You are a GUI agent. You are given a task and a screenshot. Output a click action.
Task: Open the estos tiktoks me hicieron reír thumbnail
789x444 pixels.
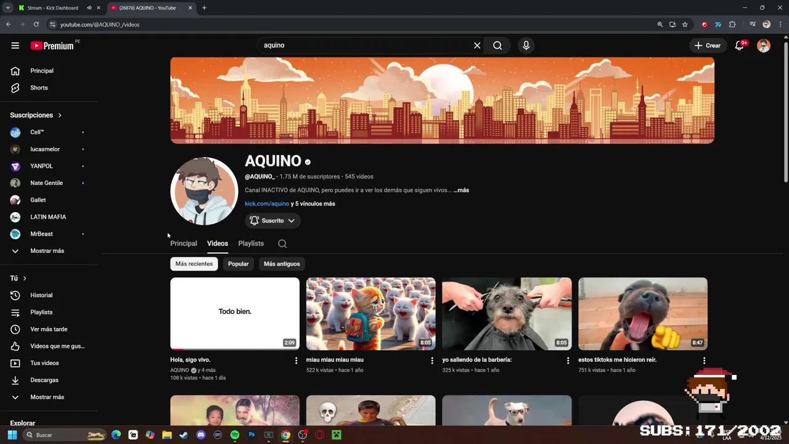pyautogui.click(x=643, y=314)
